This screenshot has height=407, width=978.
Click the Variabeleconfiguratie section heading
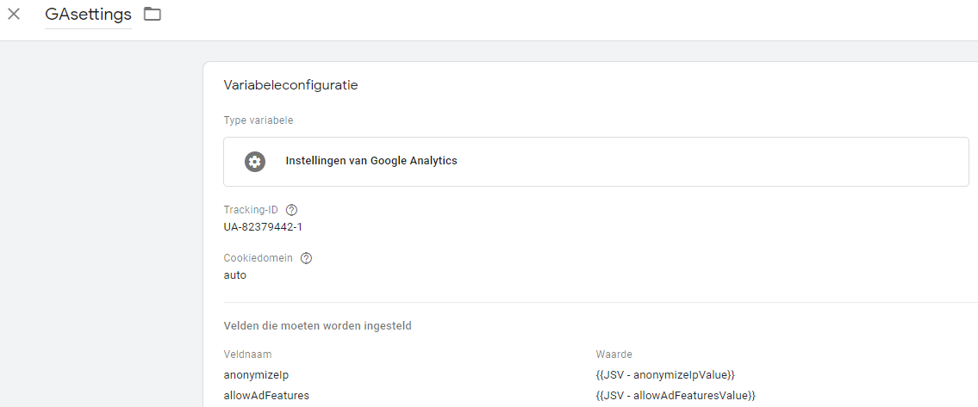(x=290, y=85)
